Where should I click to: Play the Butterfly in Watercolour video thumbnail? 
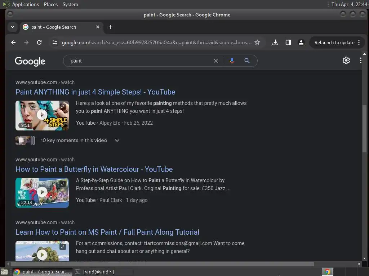(x=42, y=193)
